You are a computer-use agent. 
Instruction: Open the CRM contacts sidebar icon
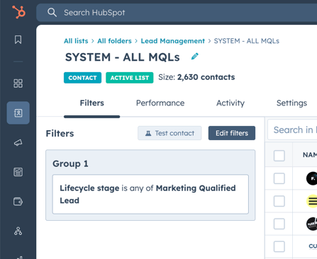coord(18,113)
